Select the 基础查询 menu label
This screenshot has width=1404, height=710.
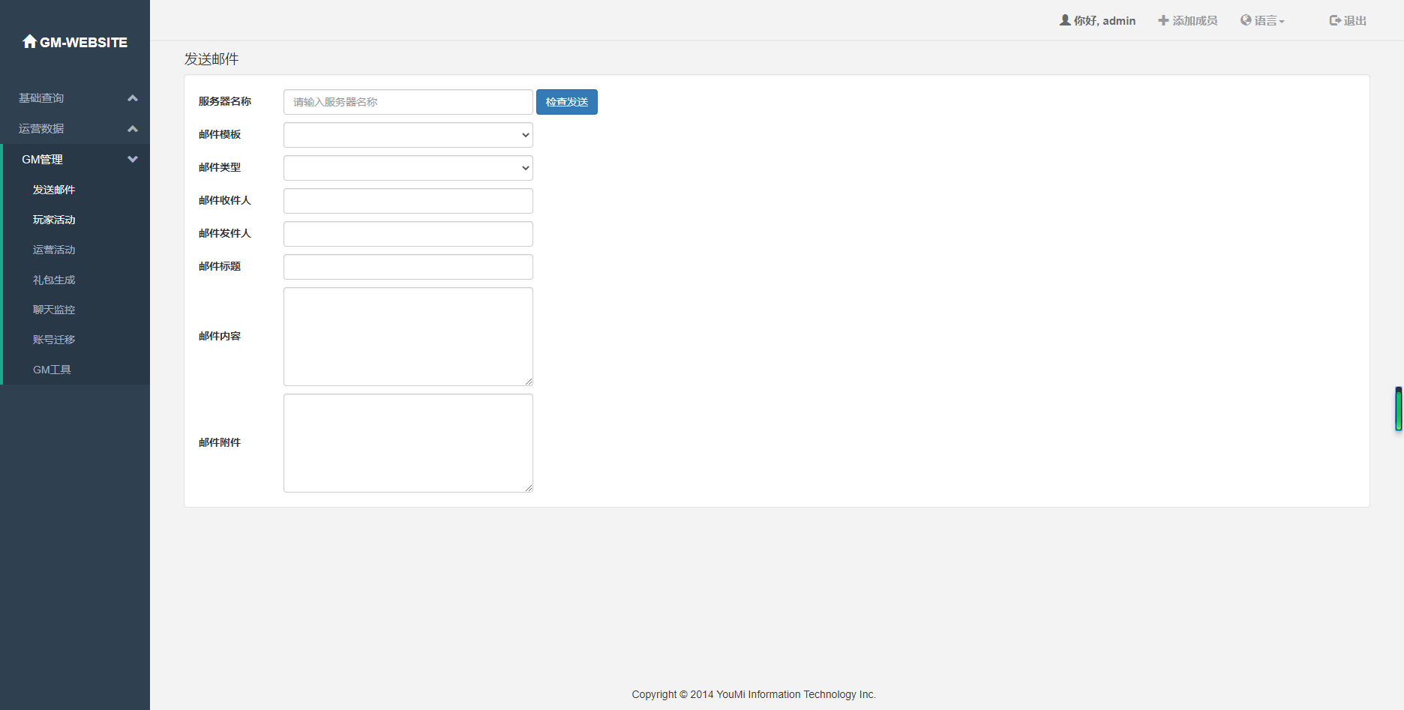click(x=41, y=98)
